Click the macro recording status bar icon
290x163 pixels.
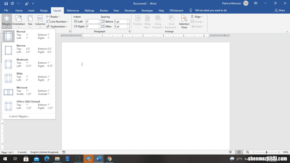coord(64,152)
